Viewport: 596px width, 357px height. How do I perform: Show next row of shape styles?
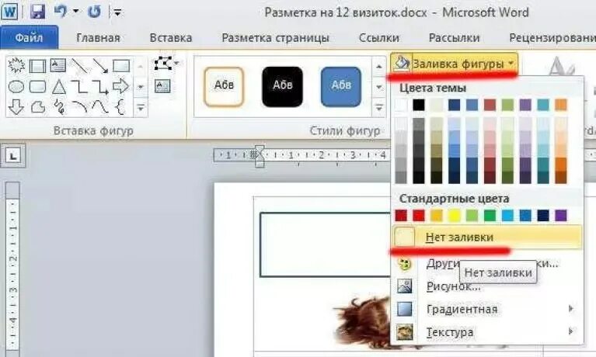[379, 87]
